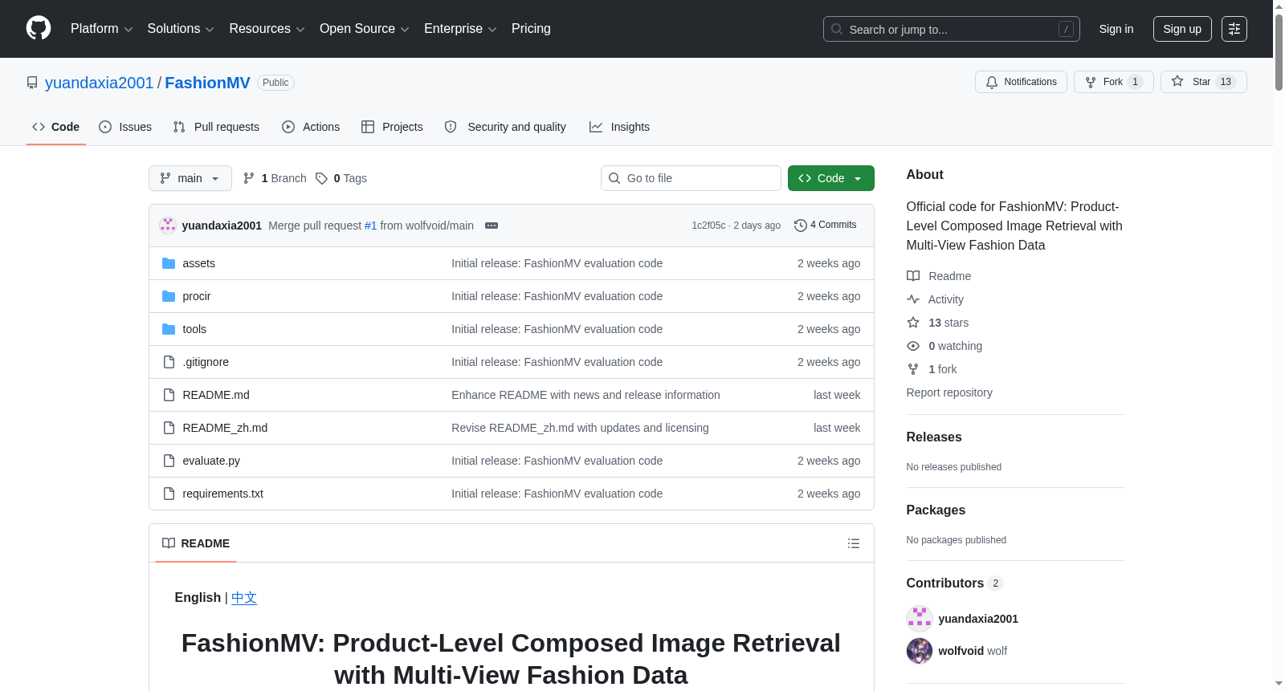Open the README.md file
Viewport: 1285px width, 691px height.
(x=216, y=395)
